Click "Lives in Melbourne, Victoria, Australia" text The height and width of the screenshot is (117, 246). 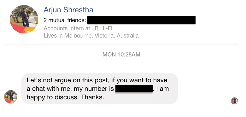click(x=91, y=36)
